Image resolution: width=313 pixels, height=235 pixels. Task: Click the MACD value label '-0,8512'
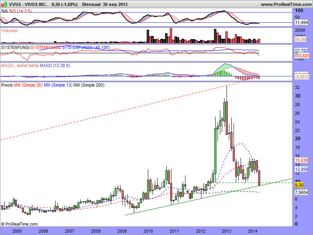click(x=302, y=77)
